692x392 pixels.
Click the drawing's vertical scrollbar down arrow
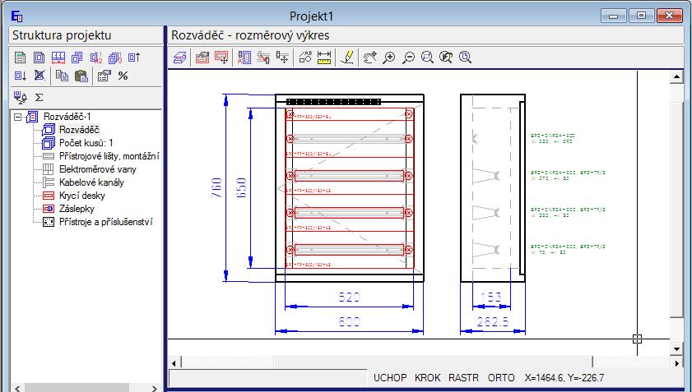[676, 349]
